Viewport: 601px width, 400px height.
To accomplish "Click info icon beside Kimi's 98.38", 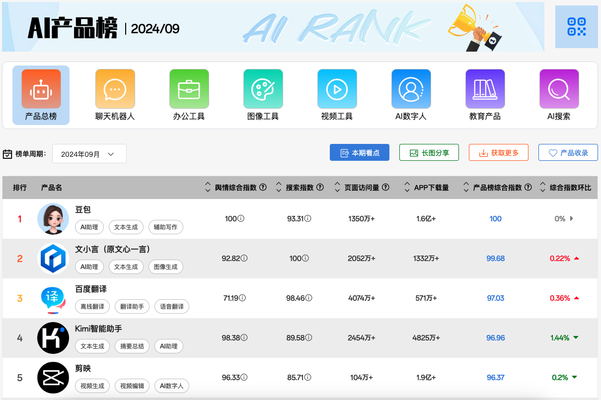I will pyautogui.click(x=244, y=338).
